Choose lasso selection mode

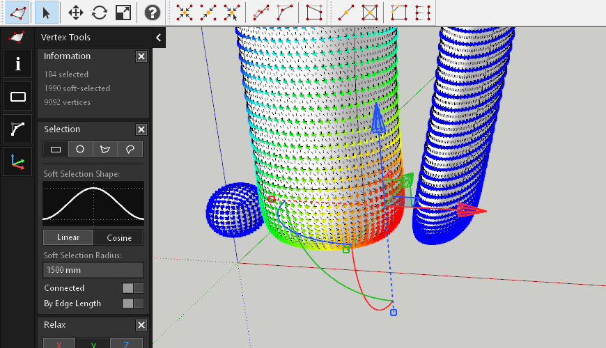130,149
